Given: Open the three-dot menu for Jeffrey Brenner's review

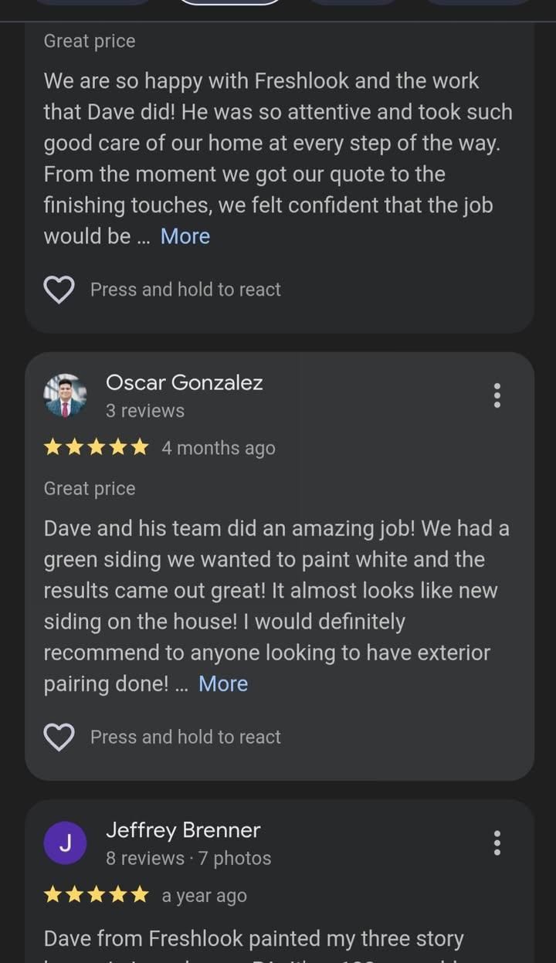Looking at the screenshot, I should (497, 843).
